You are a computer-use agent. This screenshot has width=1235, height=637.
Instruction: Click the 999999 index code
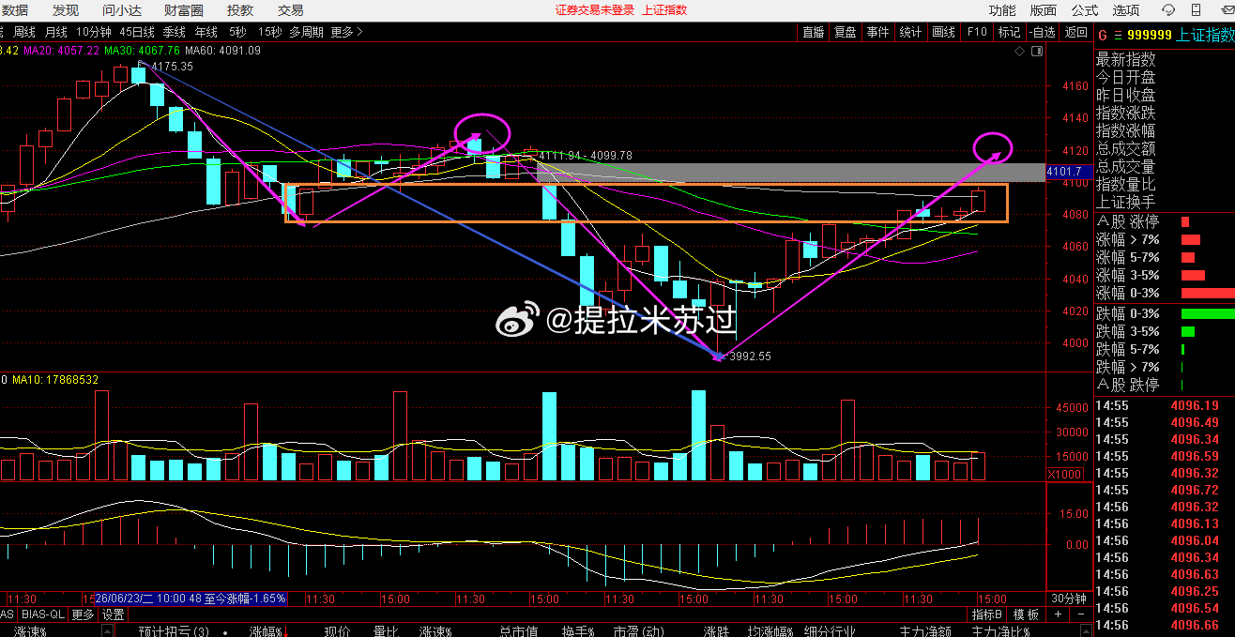1150,34
